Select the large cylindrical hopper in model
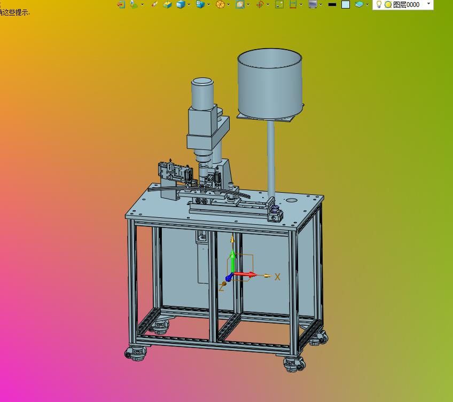Image resolution: width=453 pixels, height=402 pixels. tap(270, 84)
